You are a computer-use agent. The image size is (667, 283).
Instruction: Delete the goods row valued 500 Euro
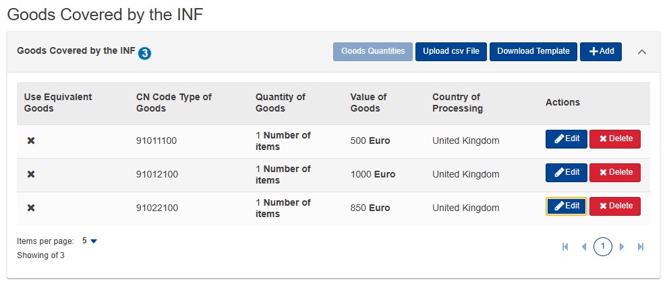(614, 139)
